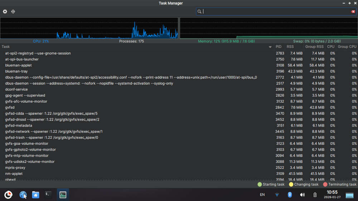
Task: Launch the terminal from the taskbar
Action: pyautogui.click(x=48, y=195)
